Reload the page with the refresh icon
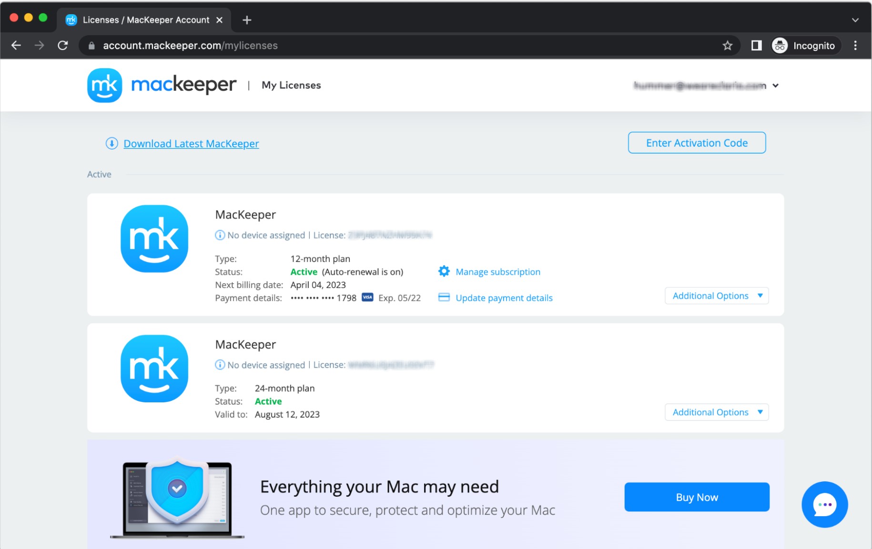 pos(62,45)
